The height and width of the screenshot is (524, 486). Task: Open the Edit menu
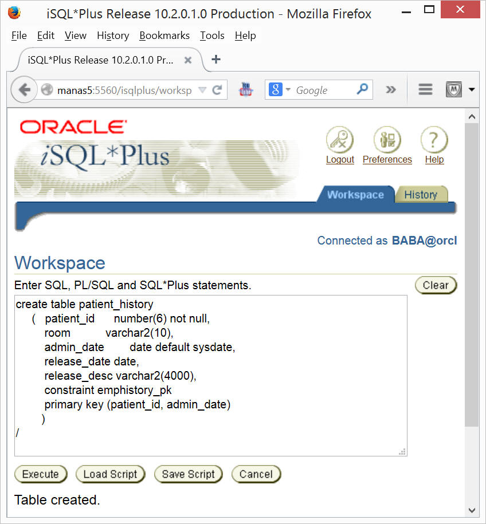(45, 36)
